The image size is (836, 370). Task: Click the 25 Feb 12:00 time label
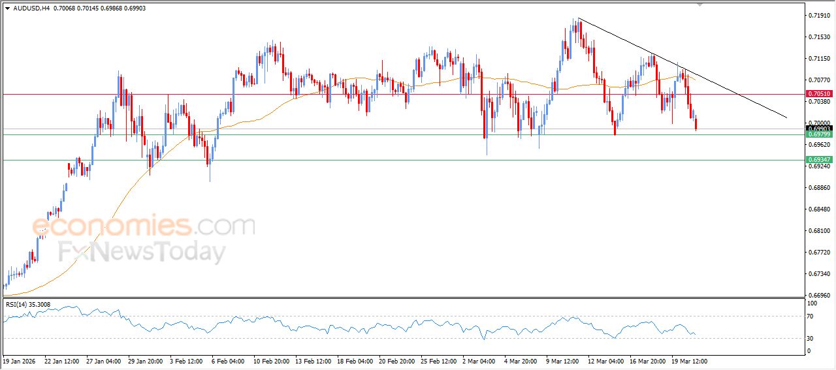(x=438, y=361)
